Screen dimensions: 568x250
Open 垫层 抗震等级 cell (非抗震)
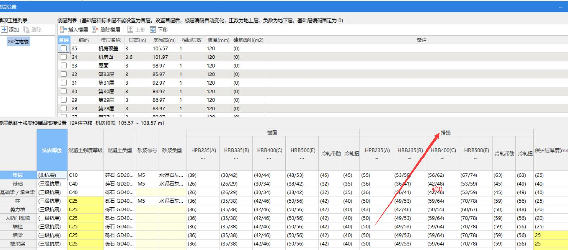point(52,175)
